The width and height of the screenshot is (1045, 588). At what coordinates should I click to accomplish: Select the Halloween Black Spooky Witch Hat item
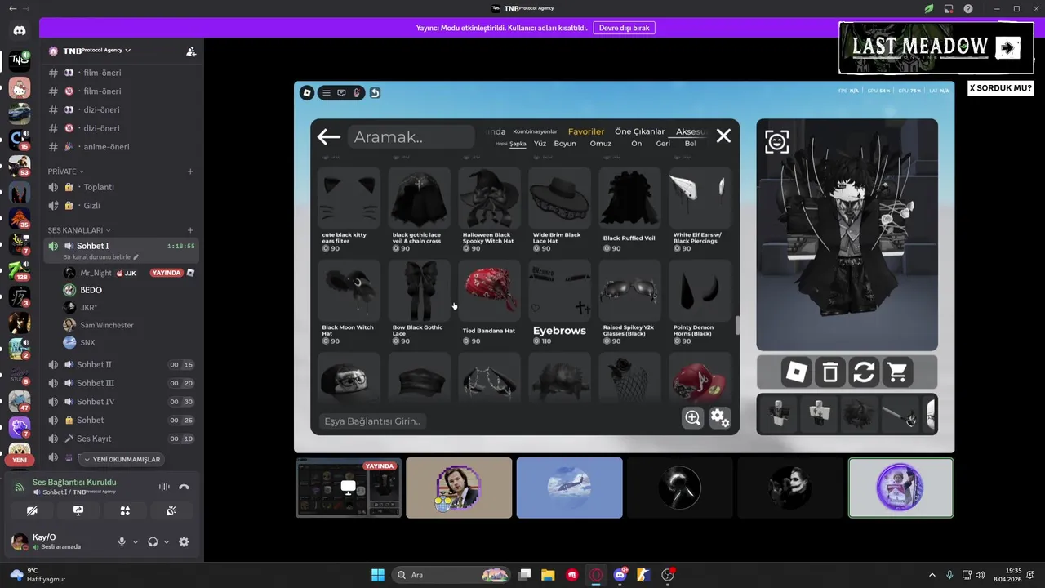coord(488,210)
